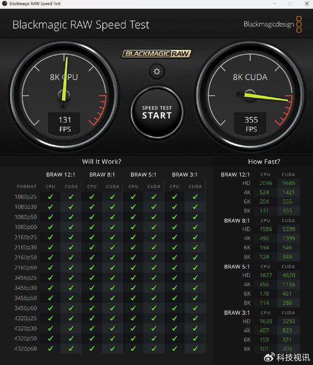The height and width of the screenshot is (365, 313).
Task: Click the How Fast? heading
Action: pos(264,162)
